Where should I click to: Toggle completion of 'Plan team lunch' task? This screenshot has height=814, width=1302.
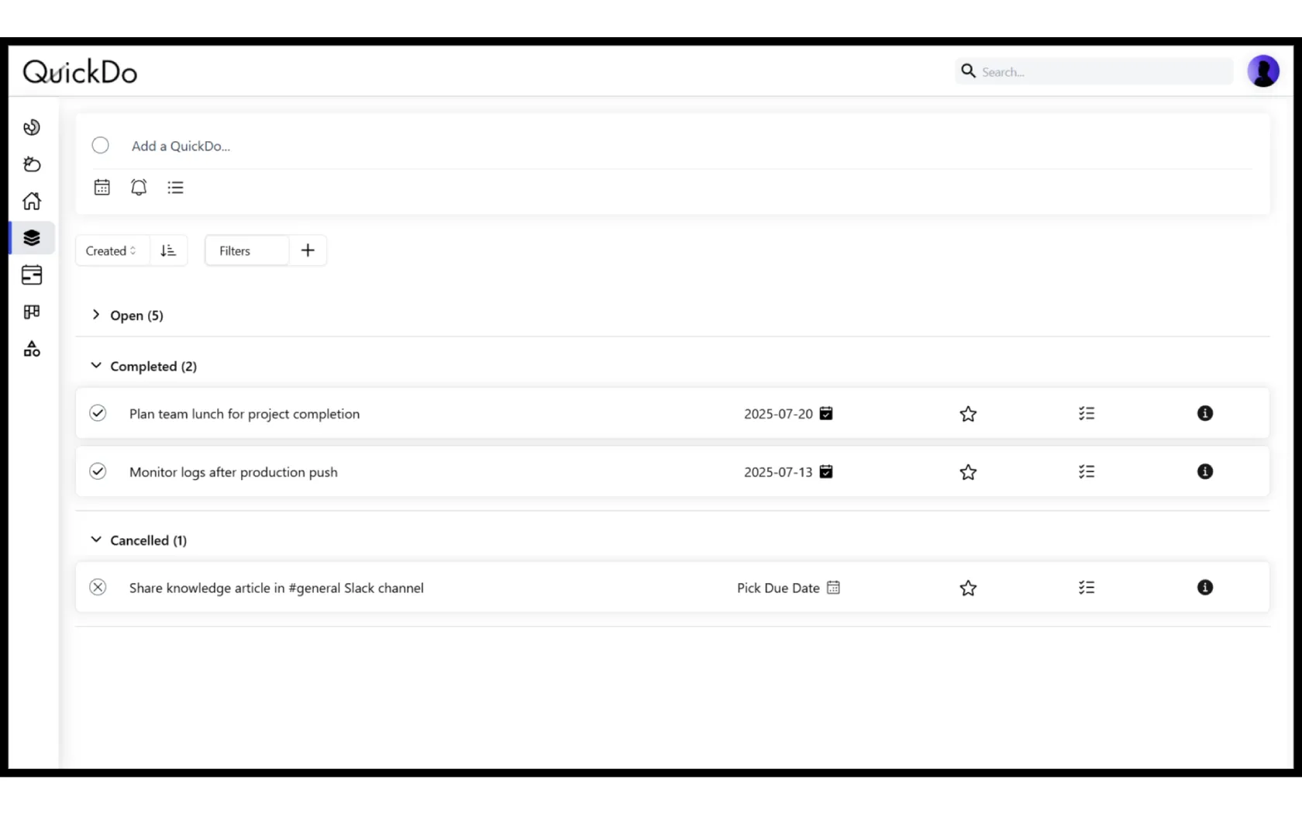pyautogui.click(x=98, y=413)
